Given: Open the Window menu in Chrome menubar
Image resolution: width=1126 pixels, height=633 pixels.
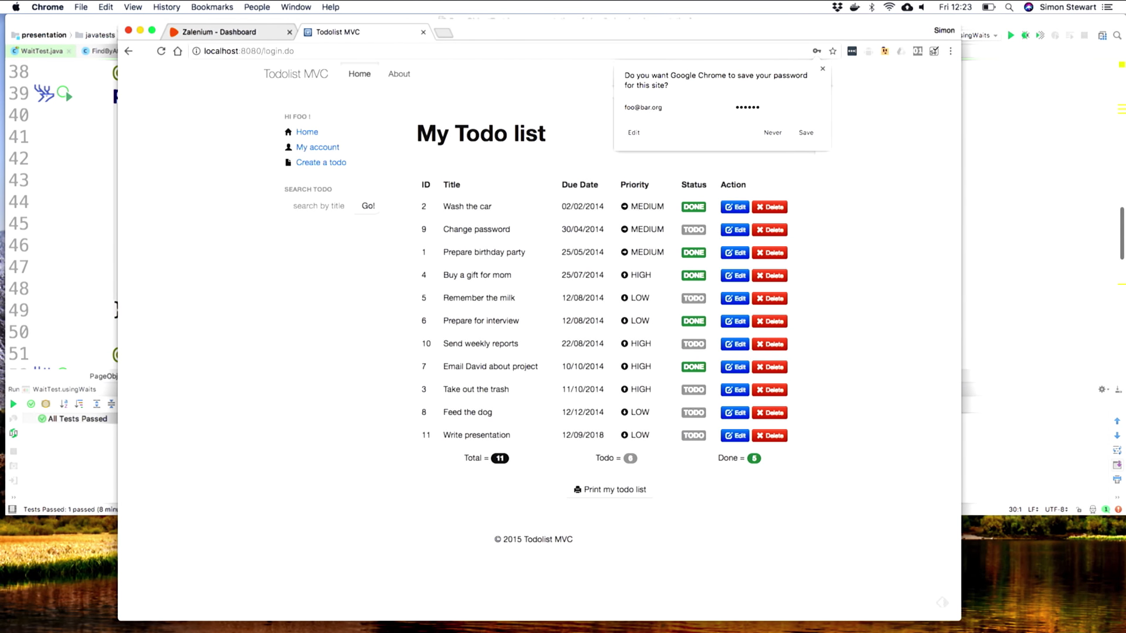Looking at the screenshot, I should point(296,7).
